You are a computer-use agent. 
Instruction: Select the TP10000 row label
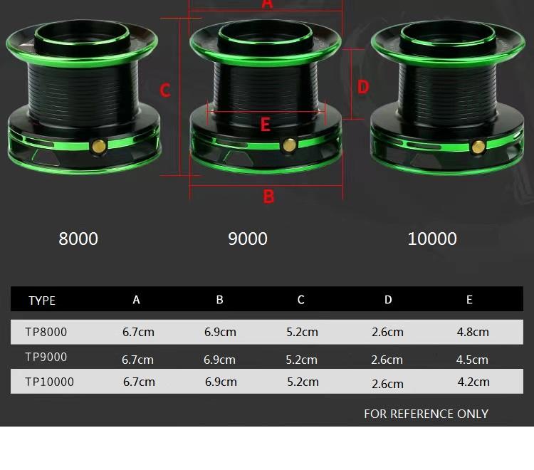click(49, 382)
